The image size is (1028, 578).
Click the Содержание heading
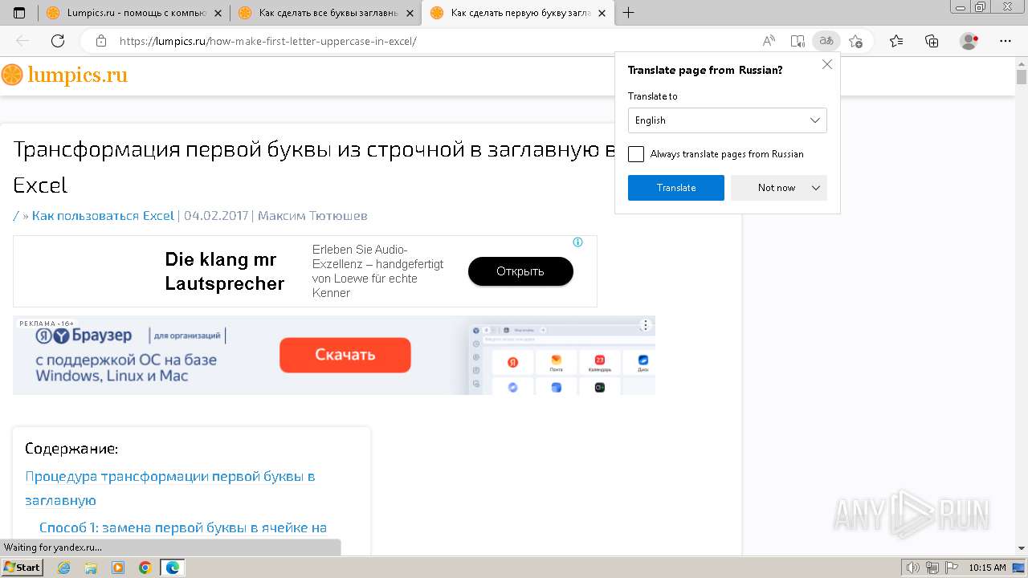tap(71, 449)
